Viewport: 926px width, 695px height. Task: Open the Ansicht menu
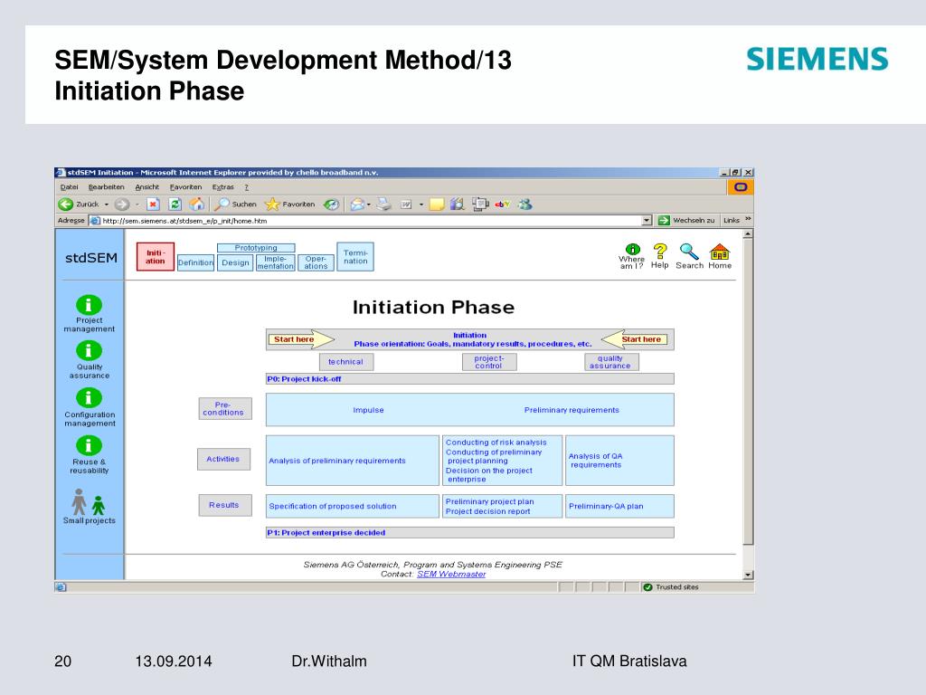pos(147,187)
